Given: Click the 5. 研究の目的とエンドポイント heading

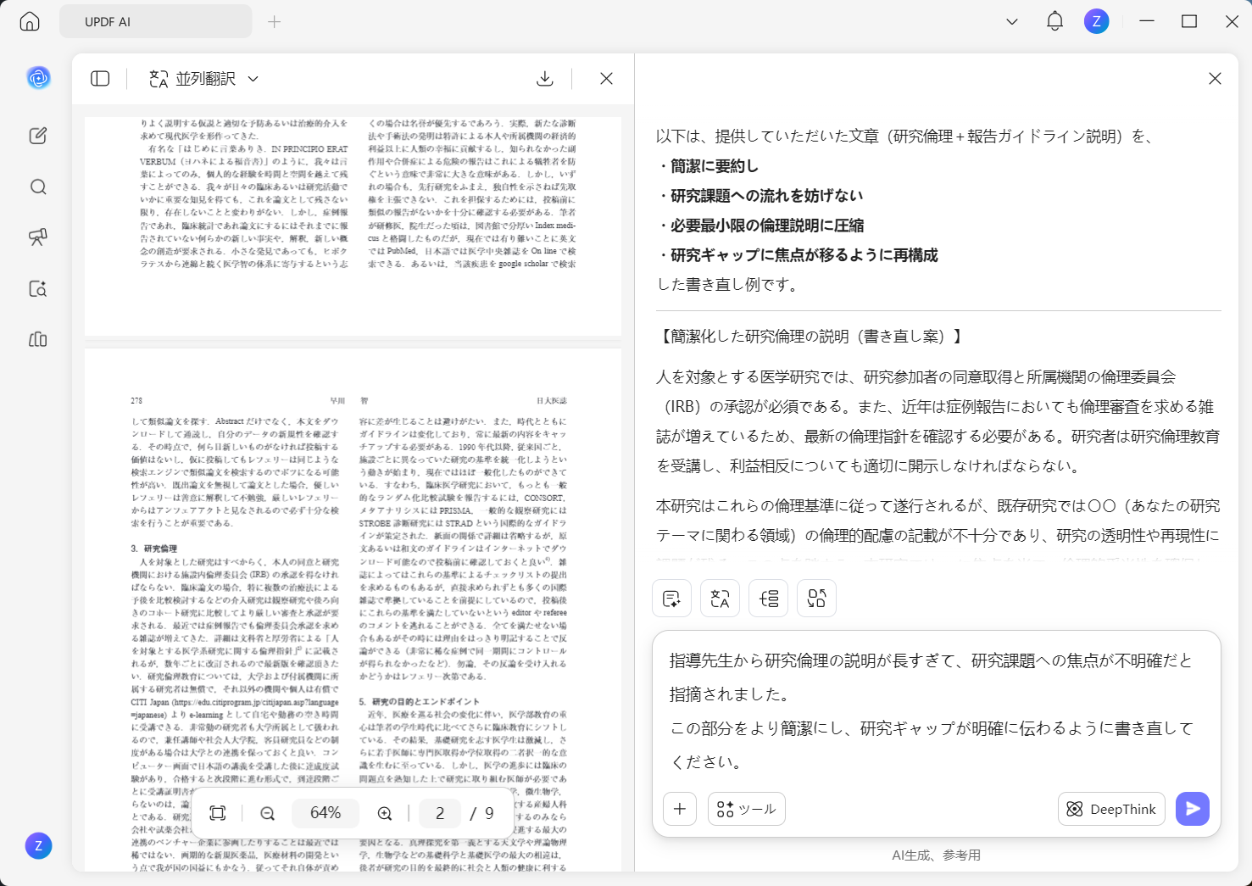Looking at the screenshot, I should (x=419, y=702).
